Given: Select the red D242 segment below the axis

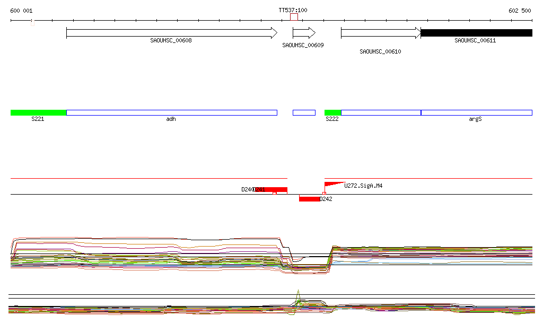Looking at the screenshot, I should [309, 199].
